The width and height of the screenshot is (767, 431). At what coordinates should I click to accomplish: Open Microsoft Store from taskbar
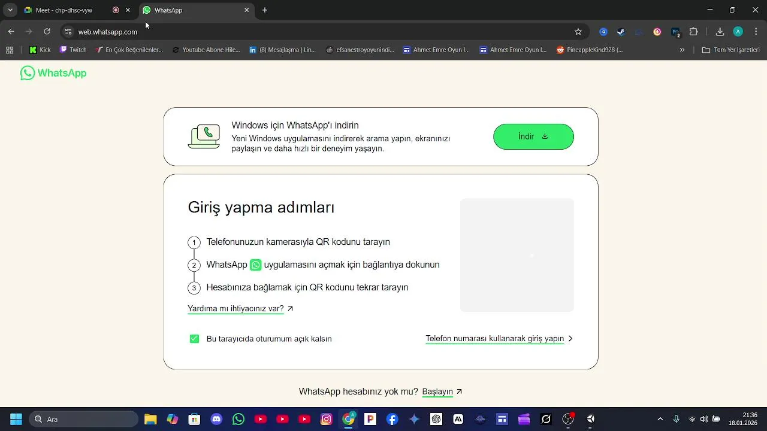click(194, 419)
